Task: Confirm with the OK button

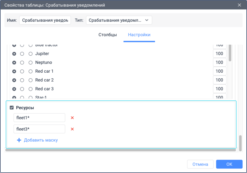Action: (229, 164)
